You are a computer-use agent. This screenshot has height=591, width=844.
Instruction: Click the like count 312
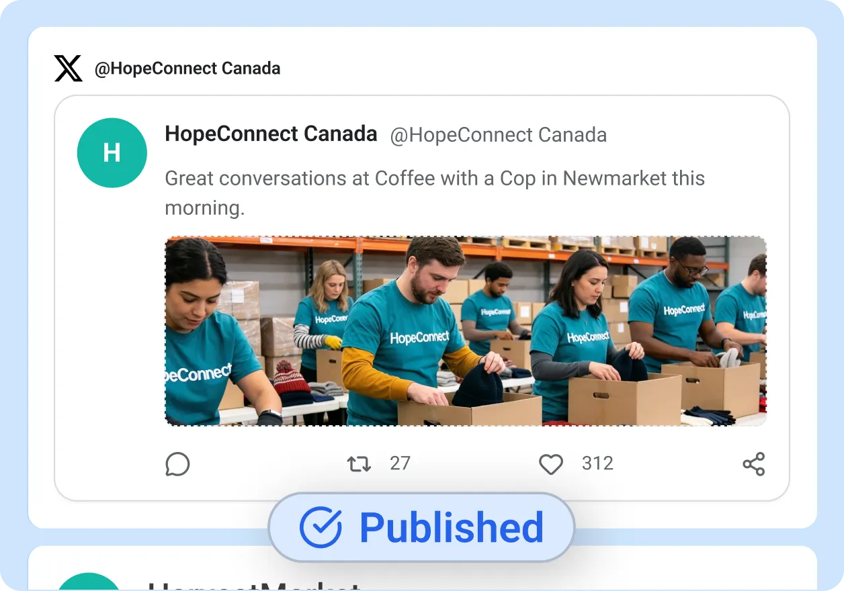coord(597,463)
